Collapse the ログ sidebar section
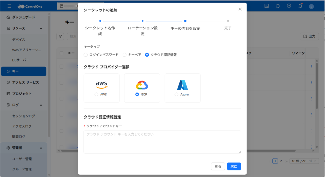 coord(41,105)
